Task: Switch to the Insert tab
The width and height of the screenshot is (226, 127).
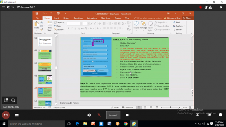Action: click(x=56, y=18)
